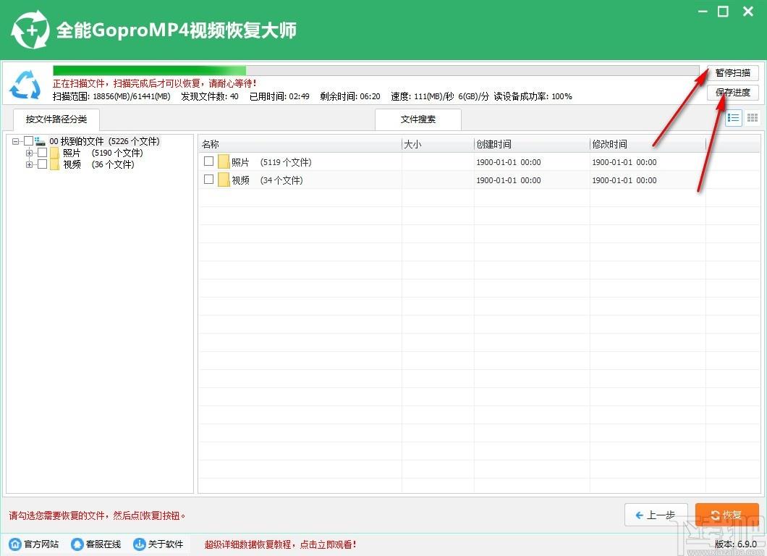Open the 客服在线 link
This screenshot has width=767, height=556.
103,544
